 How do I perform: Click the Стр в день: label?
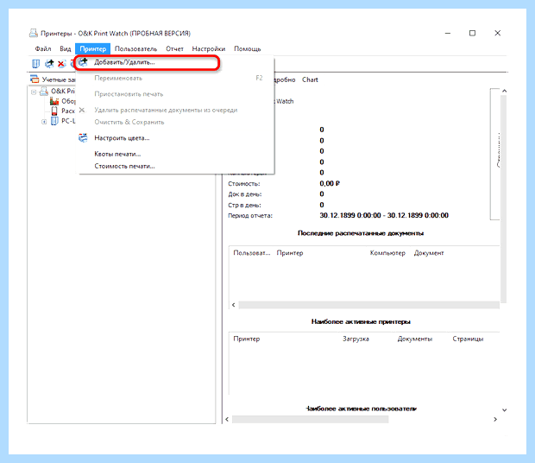click(244, 206)
